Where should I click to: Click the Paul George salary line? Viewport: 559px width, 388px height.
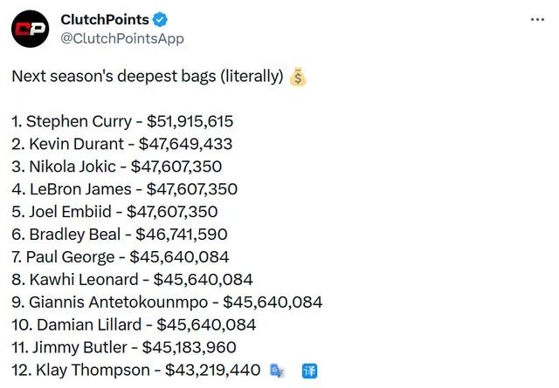coord(121,257)
